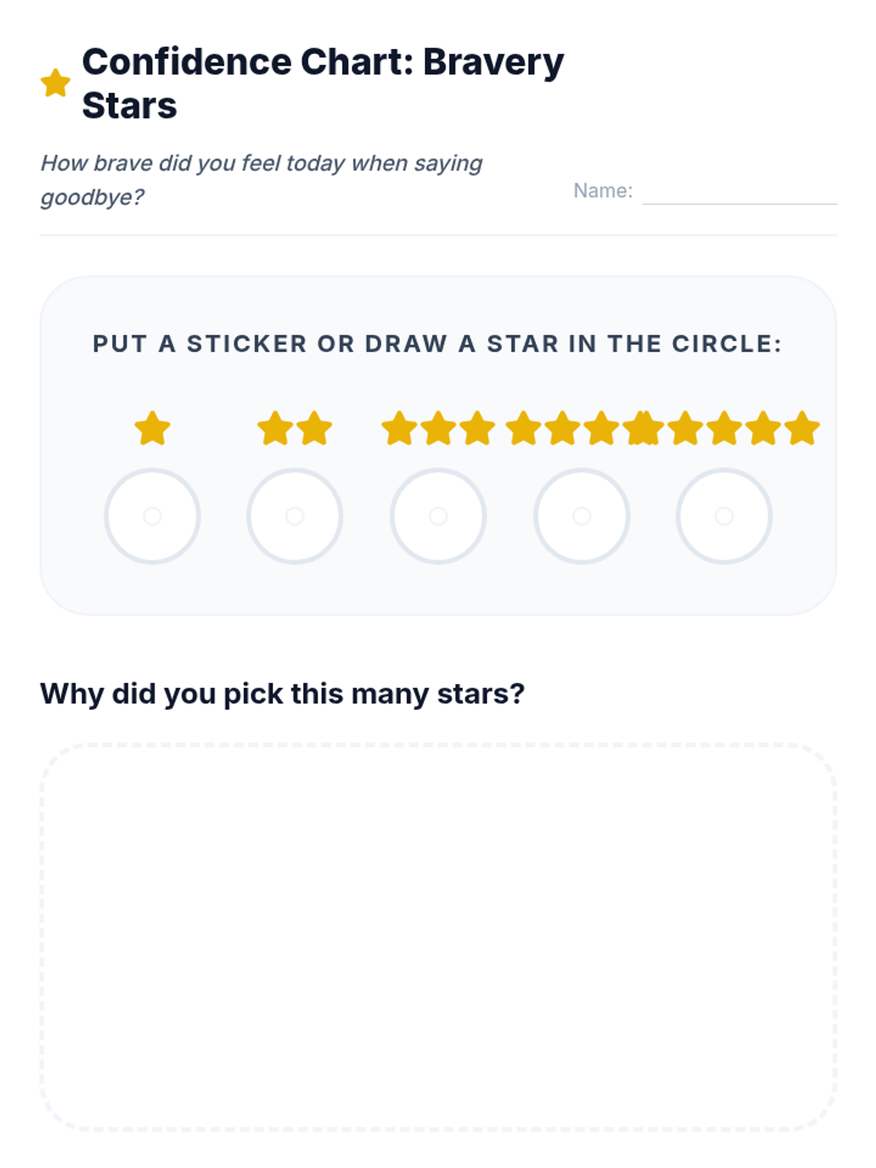Click the leftmost star of three-star group
This screenshot has height=1168, width=876.
[x=399, y=429]
